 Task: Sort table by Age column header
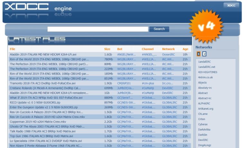(x=185, y=49)
